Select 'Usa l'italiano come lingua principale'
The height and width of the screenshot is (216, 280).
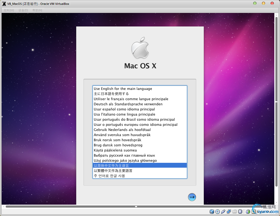coord(140,114)
